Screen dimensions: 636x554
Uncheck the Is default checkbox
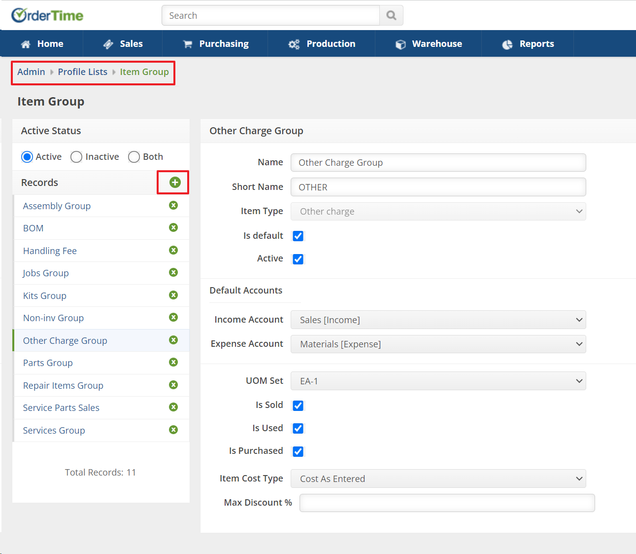298,236
